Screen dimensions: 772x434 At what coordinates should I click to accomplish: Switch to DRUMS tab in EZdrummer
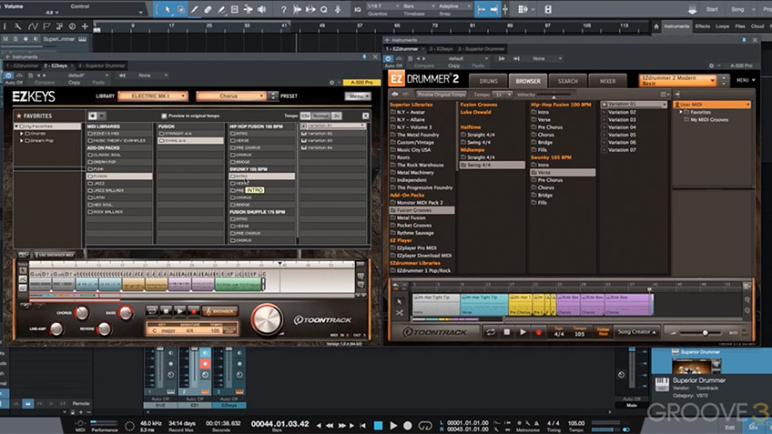[488, 81]
